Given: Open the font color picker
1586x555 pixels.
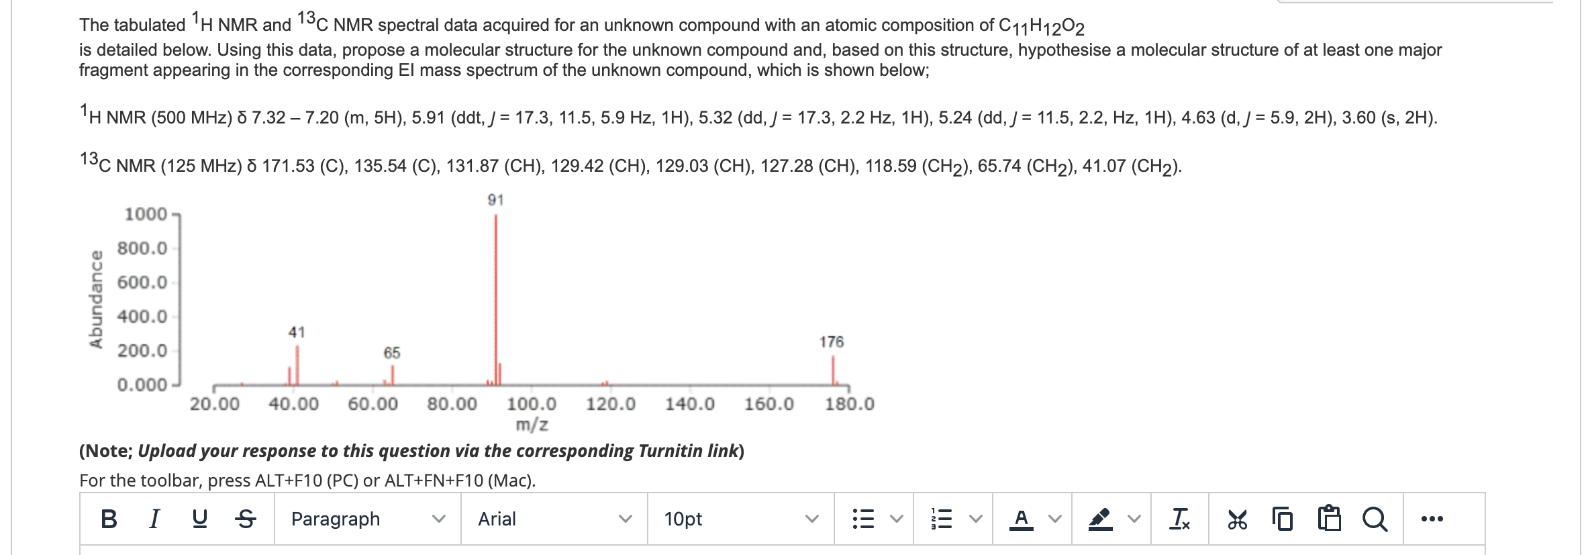Looking at the screenshot, I should tap(1020, 519).
